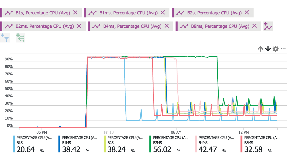Click the move chart up arrow
The height and width of the screenshot is (160, 287).
(x=260, y=49)
